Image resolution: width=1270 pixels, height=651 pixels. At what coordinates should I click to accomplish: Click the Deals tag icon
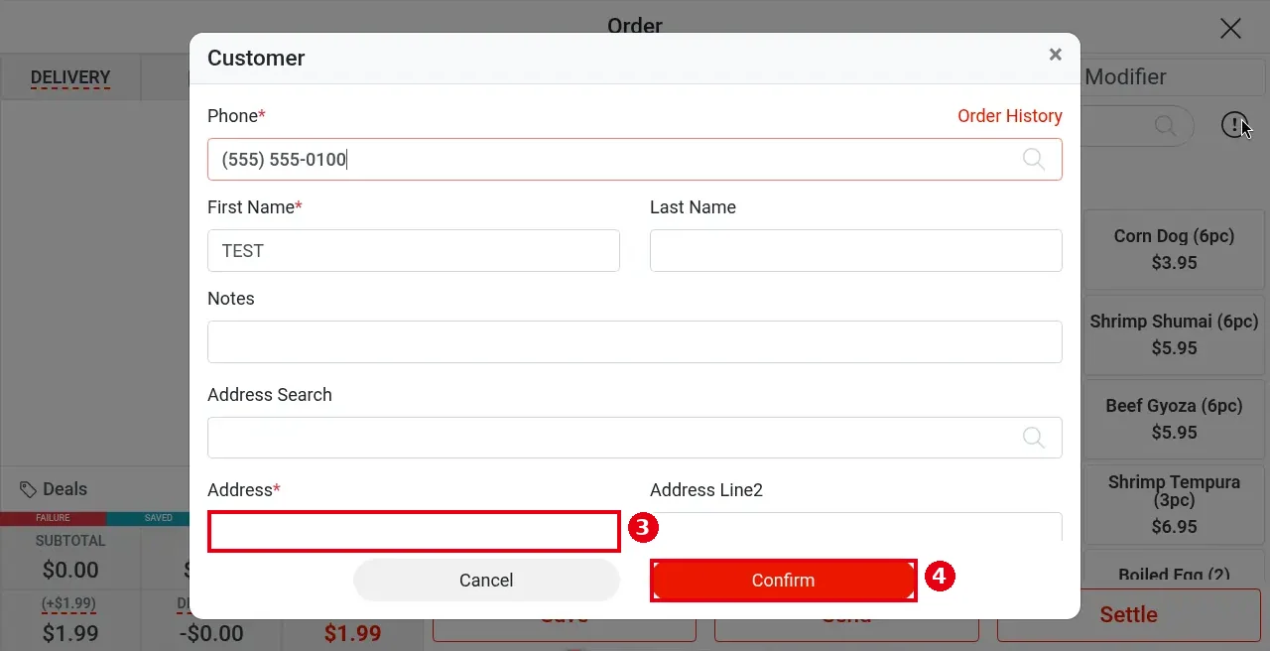pyautogui.click(x=29, y=489)
